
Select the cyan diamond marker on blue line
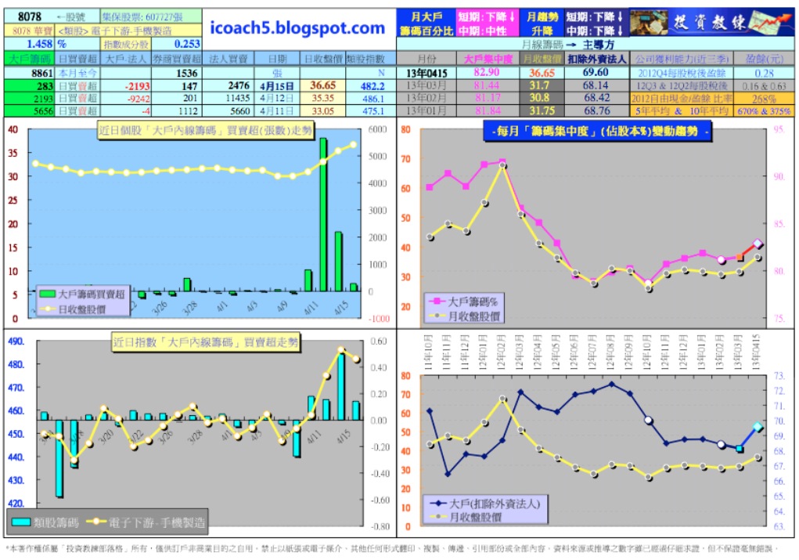click(x=758, y=426)
